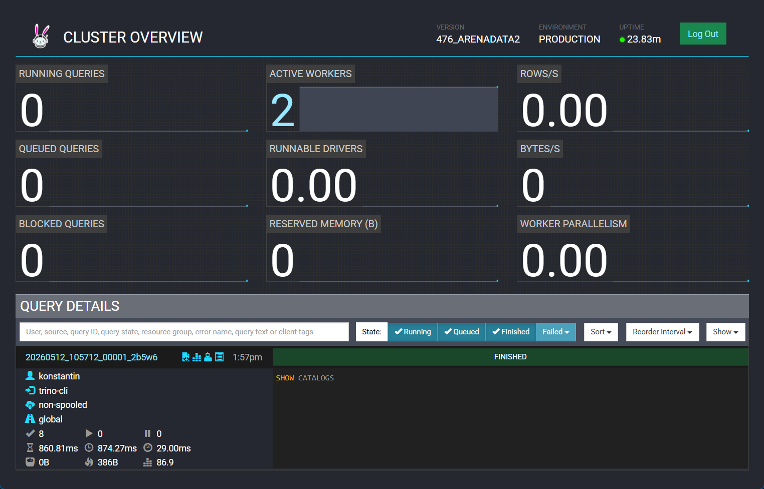
Task: Click the source arrow icon beside trino-cli
Action: point(30,390)
